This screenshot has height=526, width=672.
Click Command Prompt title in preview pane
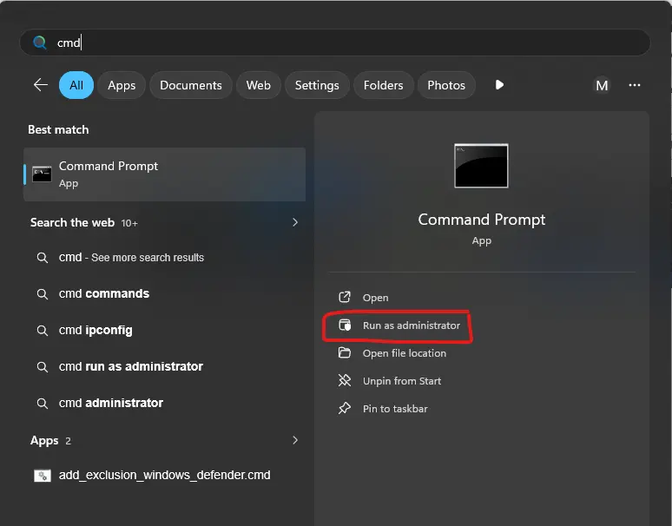482,220
